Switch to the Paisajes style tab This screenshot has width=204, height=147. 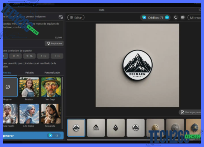[30, 72]
